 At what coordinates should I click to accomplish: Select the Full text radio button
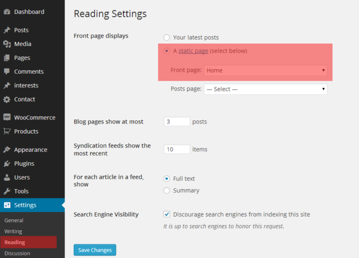click(x=167, y=178)
